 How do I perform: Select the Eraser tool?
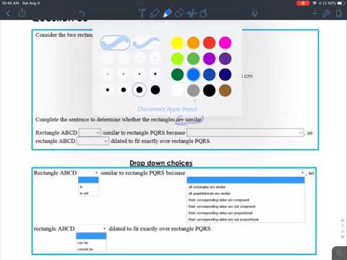(x=179, y=13)
